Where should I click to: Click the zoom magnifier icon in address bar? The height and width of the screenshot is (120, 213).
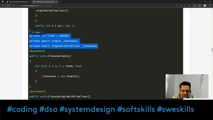coord(185,6)
